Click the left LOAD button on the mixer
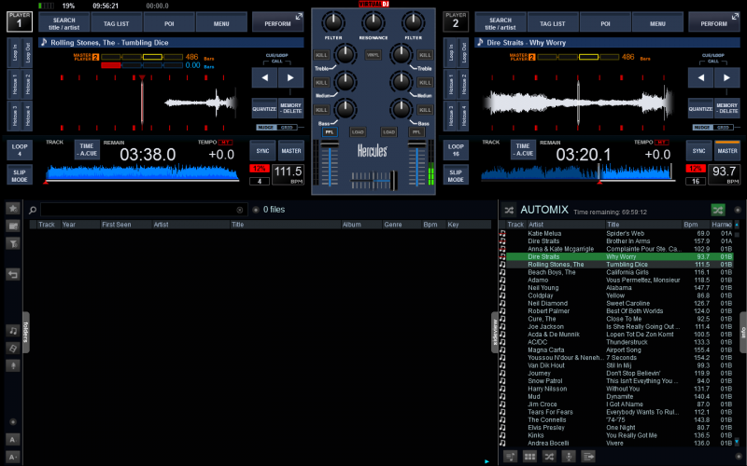 pyautogui.click(x=358, y=132)
